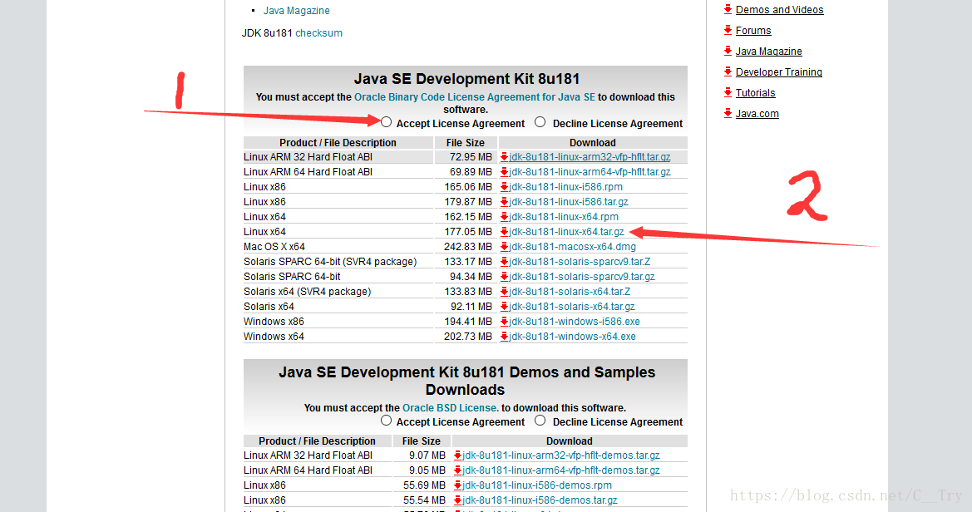Download jdk-8u181-linux-arm32-vfp-hflt-demos.tar.gz link
Viewport: 972px width, 512px height.
pos(561,455)
